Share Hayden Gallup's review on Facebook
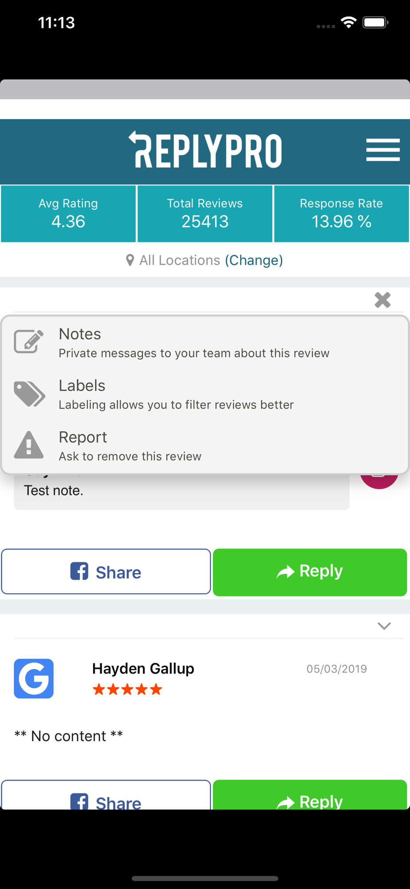The image size is (410, 889). coord(106,795)
